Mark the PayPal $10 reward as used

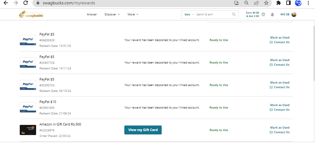point(280,105)
